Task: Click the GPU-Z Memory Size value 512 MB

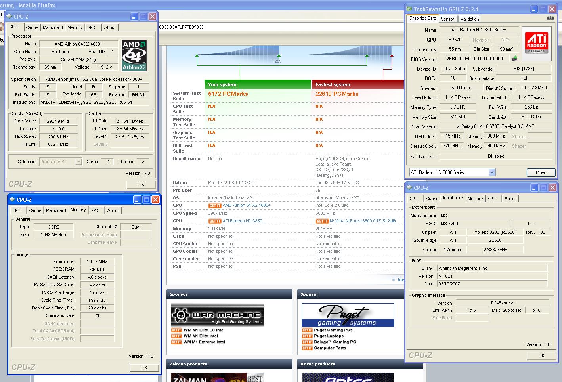Action: point(457,117)
